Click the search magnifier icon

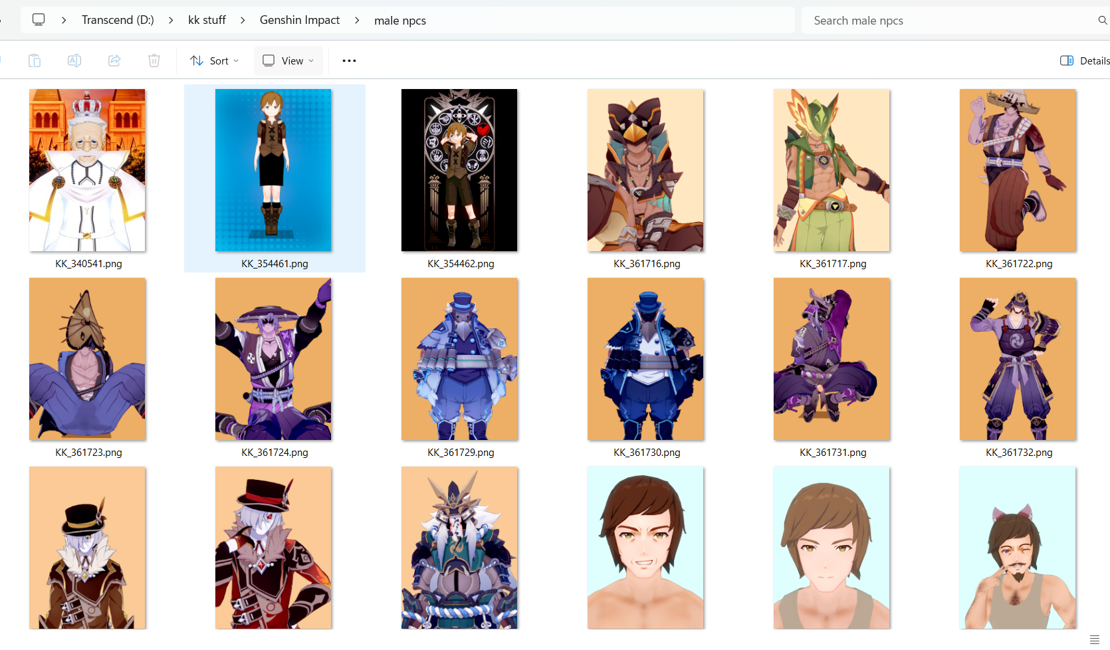[x=1102, y=21]
